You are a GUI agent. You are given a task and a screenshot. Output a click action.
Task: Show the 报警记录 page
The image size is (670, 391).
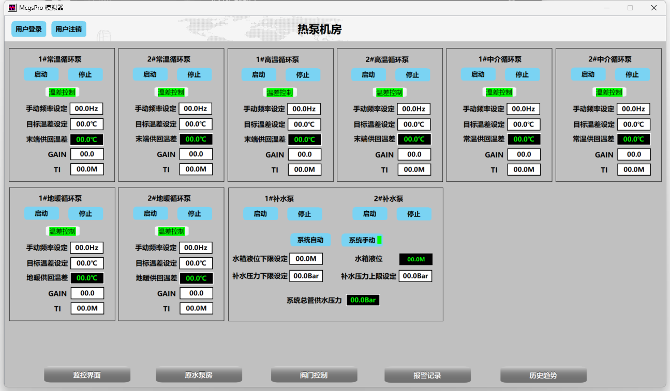coord(427,375)
